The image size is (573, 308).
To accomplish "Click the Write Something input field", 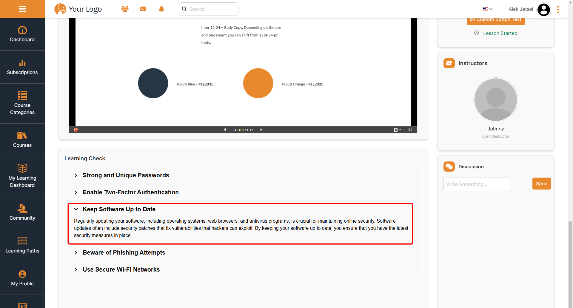I will (477, 184).
